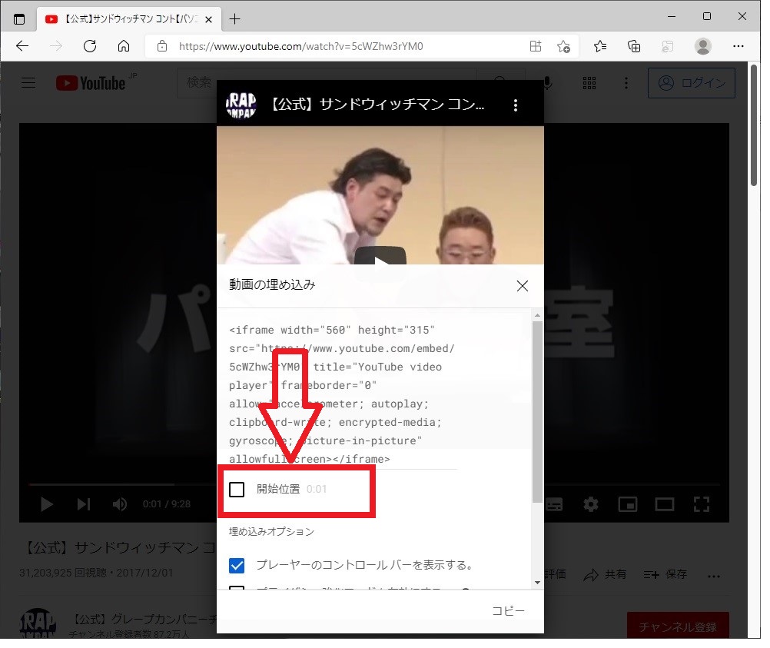This screenshot has width=770, height=648.
Task: Click the 共有 share button
Action: click(605, 574)
